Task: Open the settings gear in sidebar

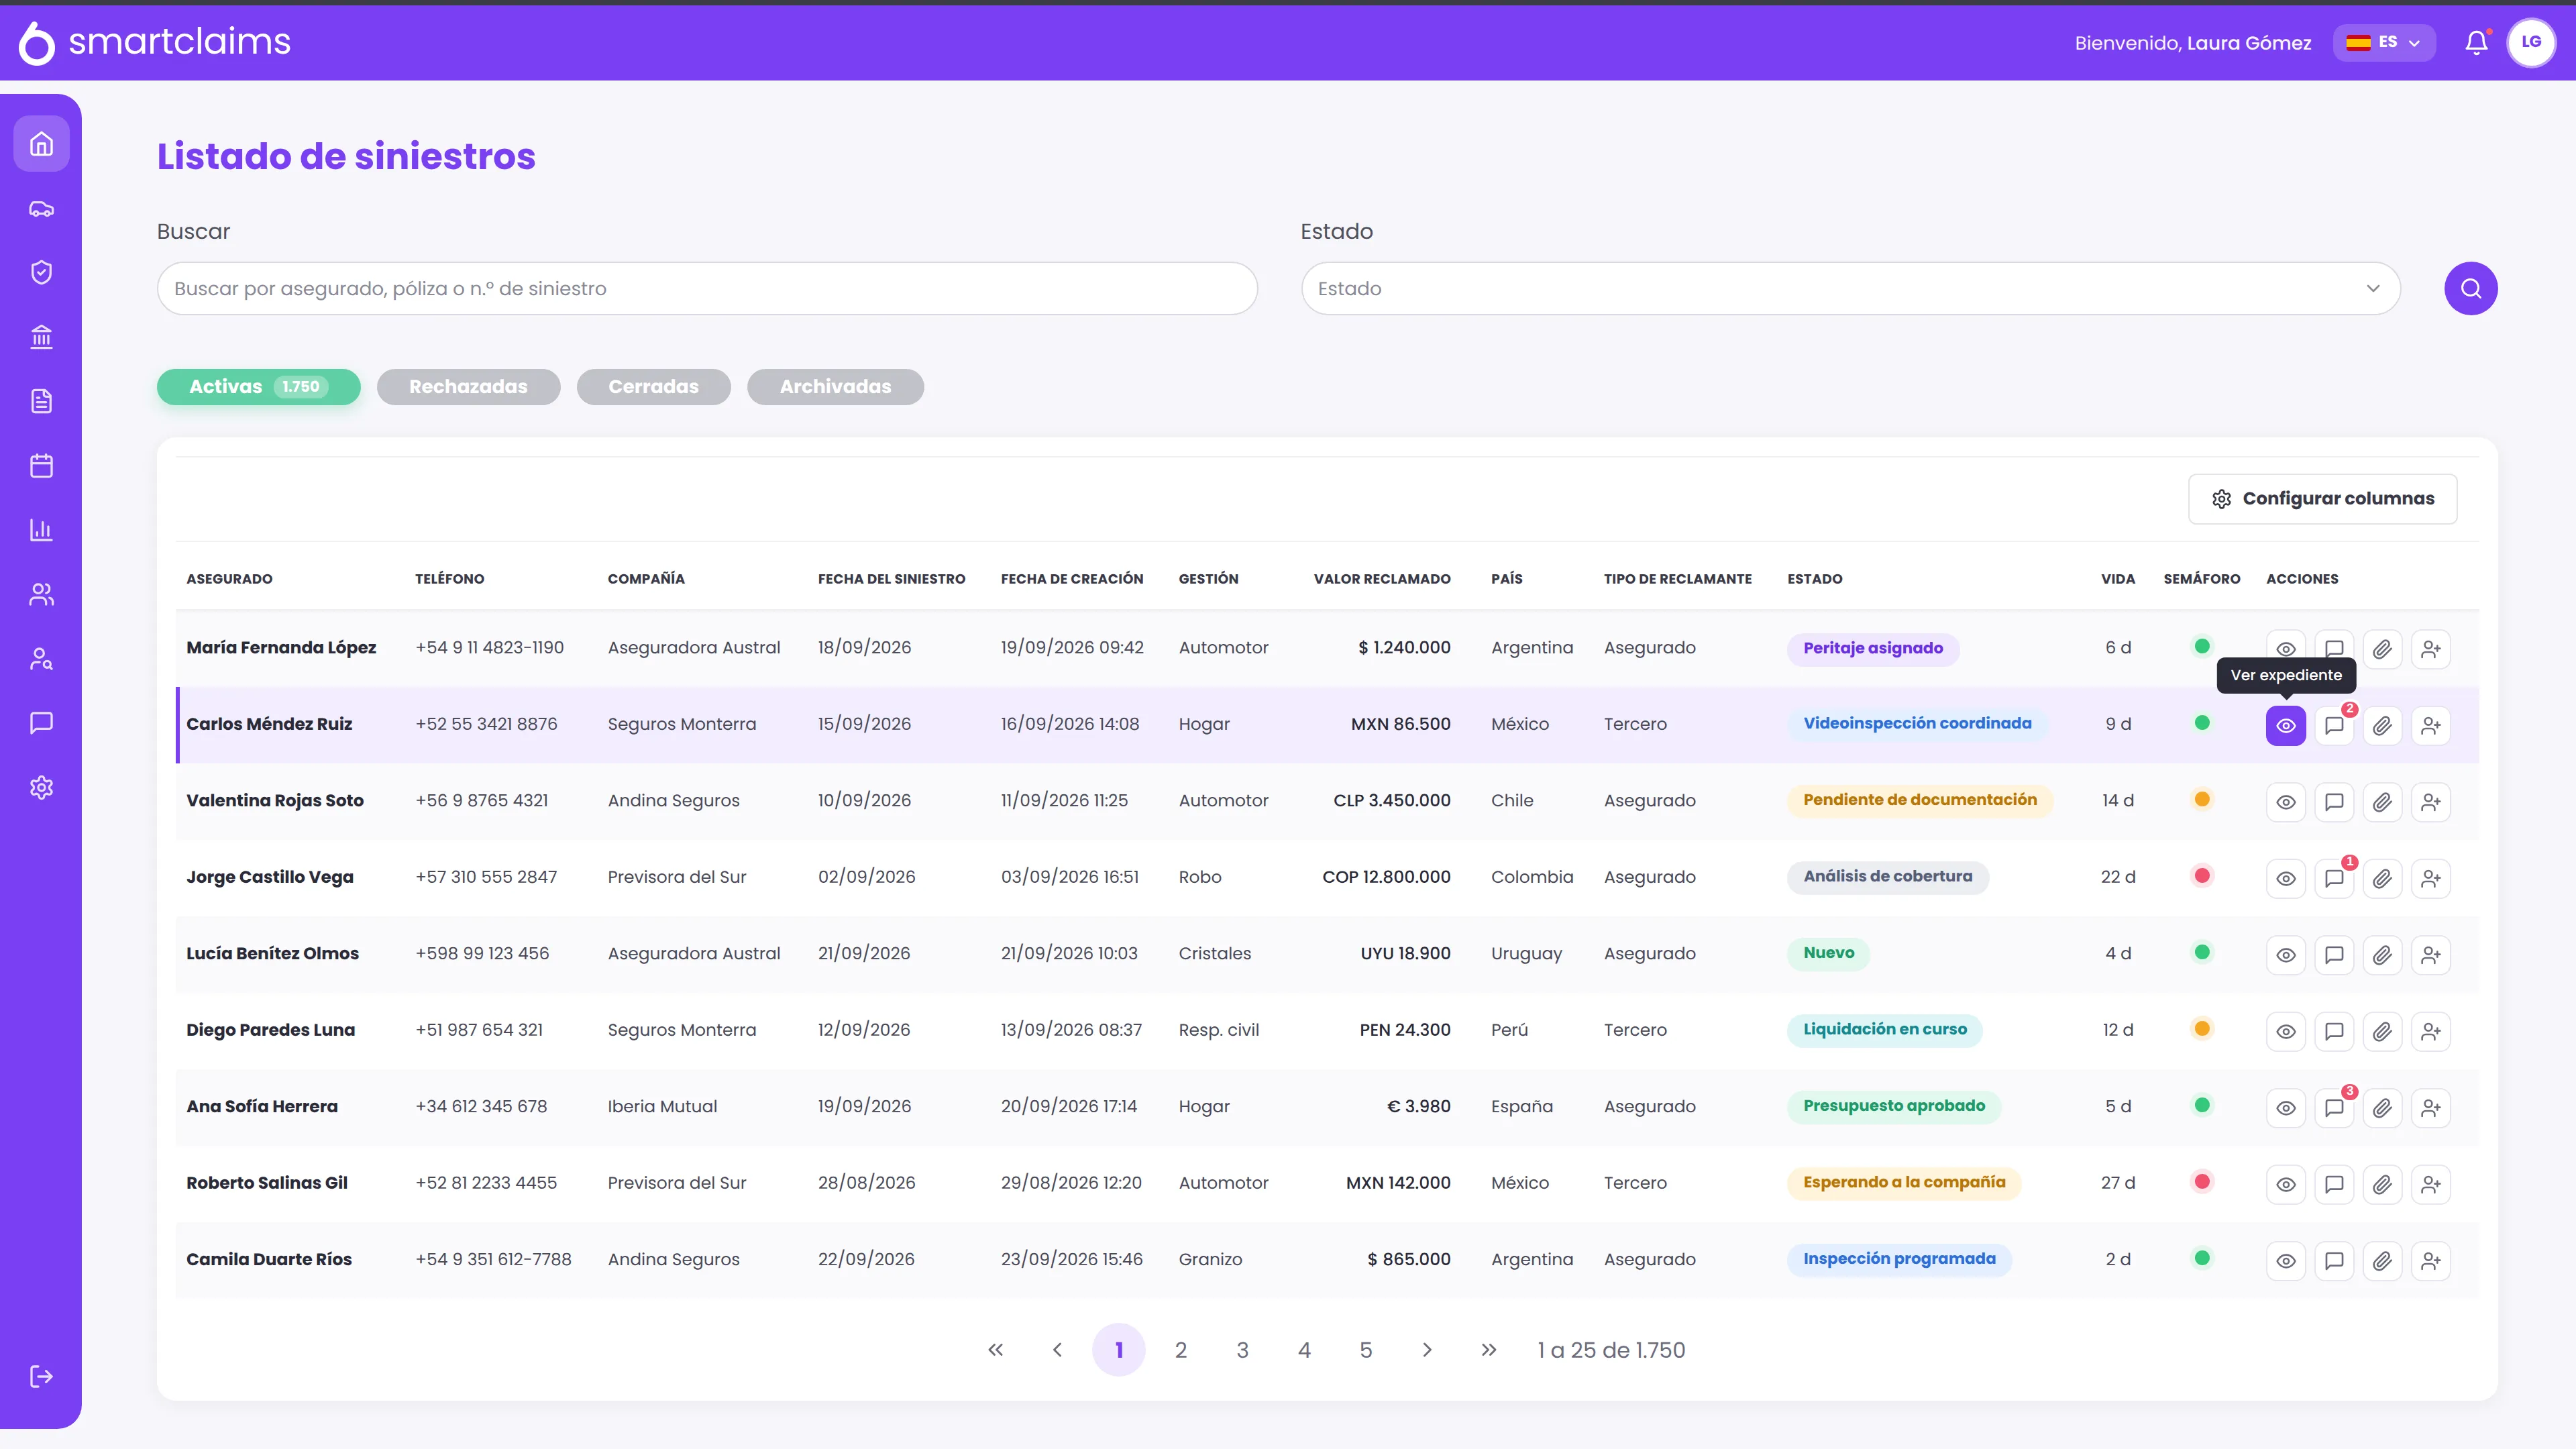Action: 41,788
